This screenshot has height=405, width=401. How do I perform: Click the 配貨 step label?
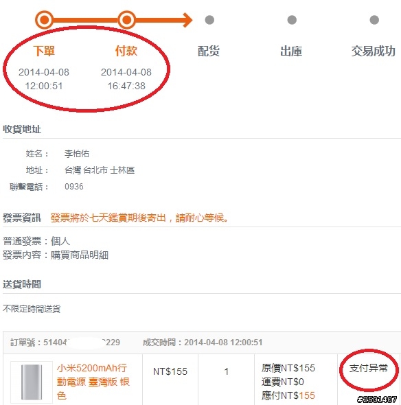pos(209,51)
